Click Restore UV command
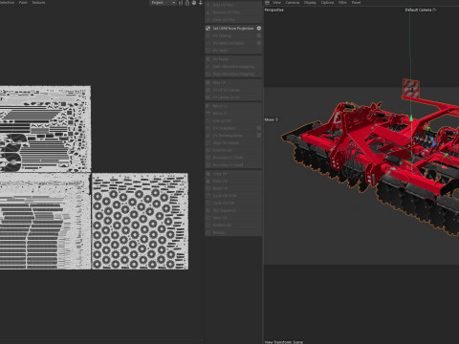This screenshot has width=459, height=344. tap(233, 226)
